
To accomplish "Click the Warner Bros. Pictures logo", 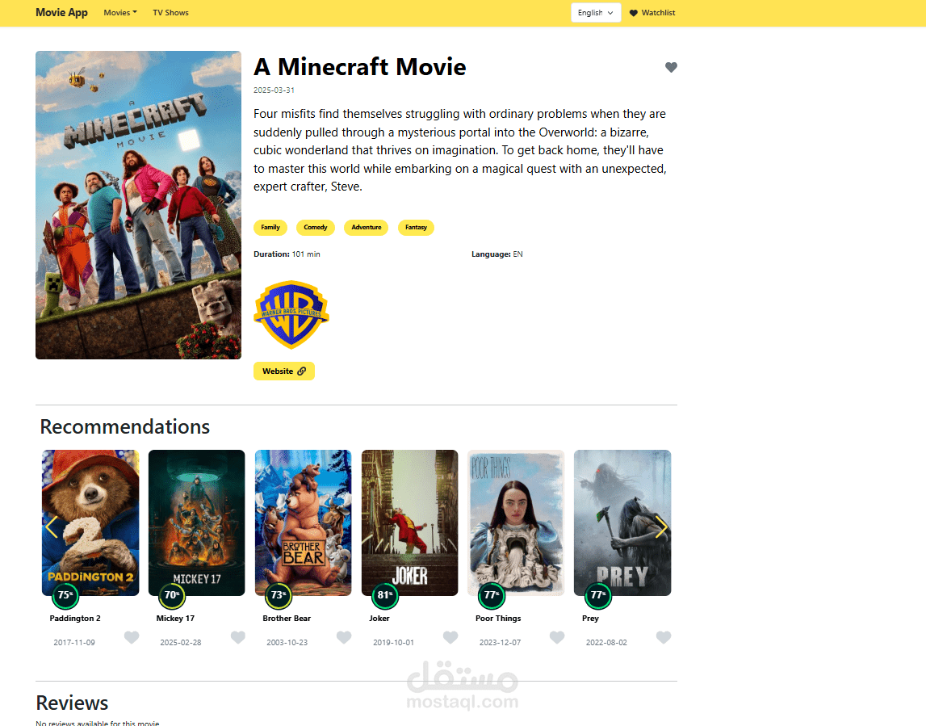I will pyautogui.click(x=291, y=314).
